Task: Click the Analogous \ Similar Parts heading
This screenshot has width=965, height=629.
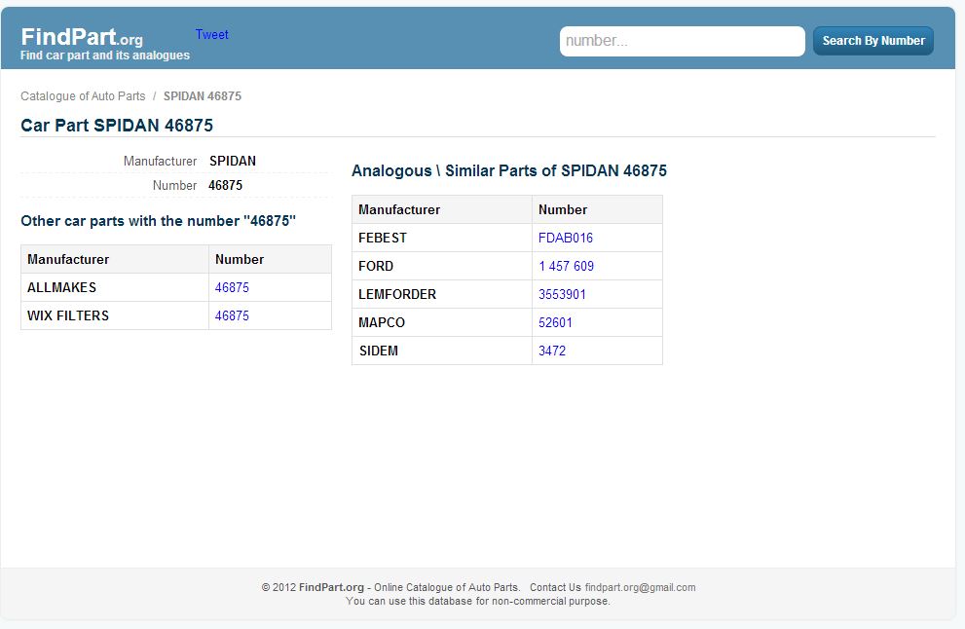Action: (508, 170)
